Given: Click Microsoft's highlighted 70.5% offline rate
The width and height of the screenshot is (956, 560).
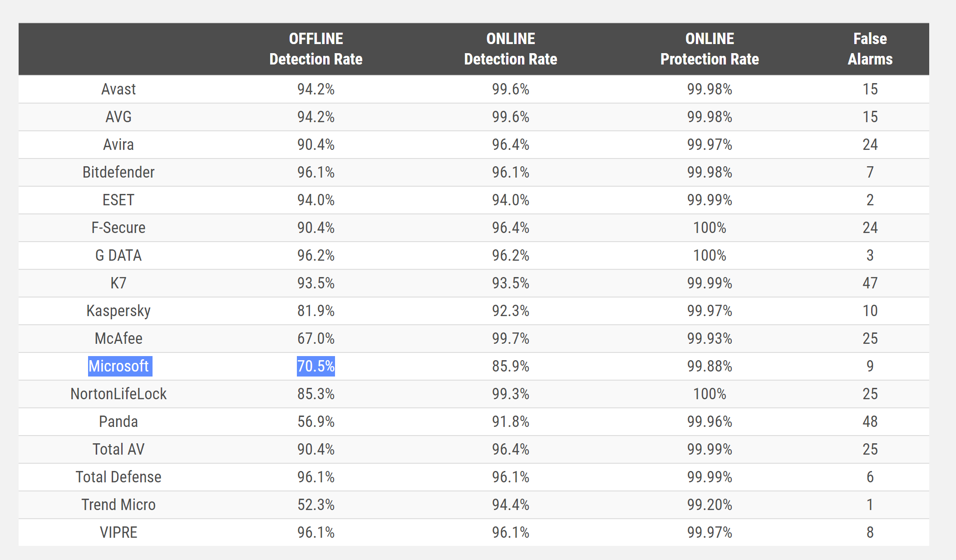Looking at the screenshot, I should 315,366.
